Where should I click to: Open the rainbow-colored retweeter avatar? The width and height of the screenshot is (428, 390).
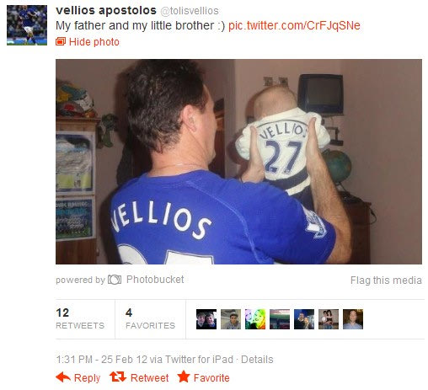click(x=255, y=319)
